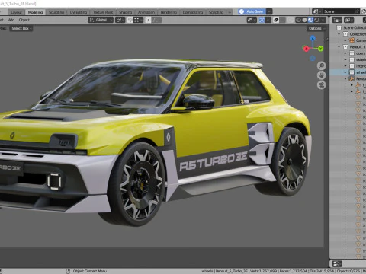Toggle the camera view icon
The height and width of the screenshot is (274, 366).
pos(322,85)
